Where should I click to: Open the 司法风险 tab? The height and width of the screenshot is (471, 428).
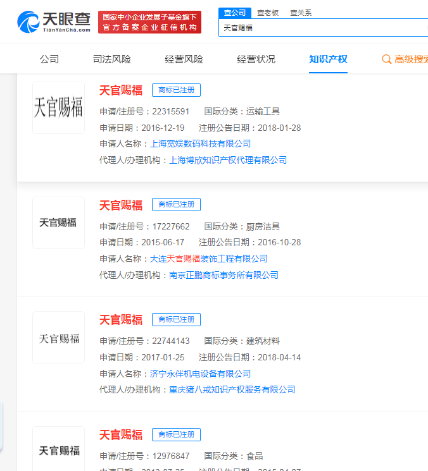tap(112, 59)
